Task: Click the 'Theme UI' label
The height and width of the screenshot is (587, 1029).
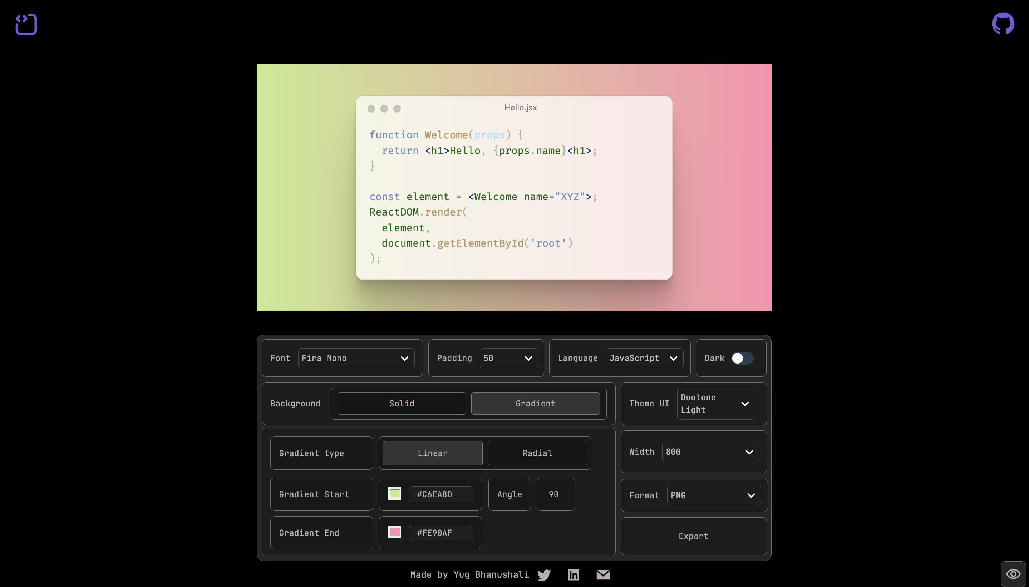Action: [x=649, y=404]
